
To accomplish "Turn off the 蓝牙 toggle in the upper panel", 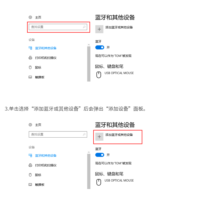I will (100, 47).
